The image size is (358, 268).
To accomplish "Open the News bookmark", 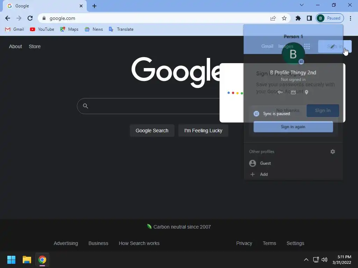I will [94, 29].
